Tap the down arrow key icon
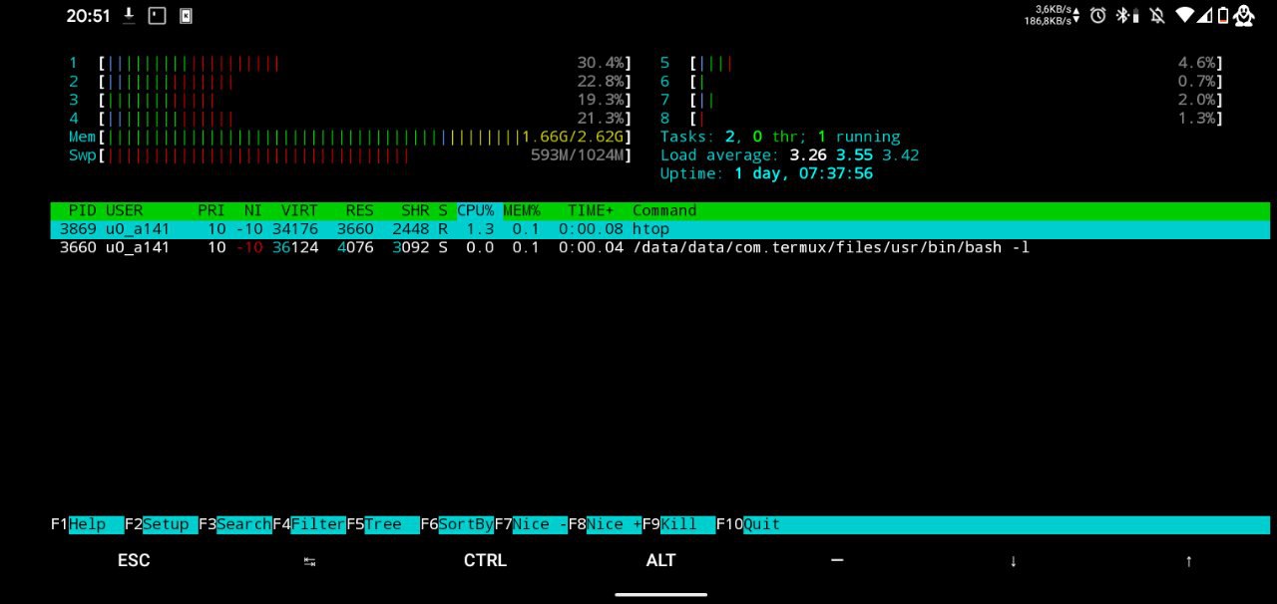The height and width of the screenshot is (604, 1277). tap(1013, 561)
